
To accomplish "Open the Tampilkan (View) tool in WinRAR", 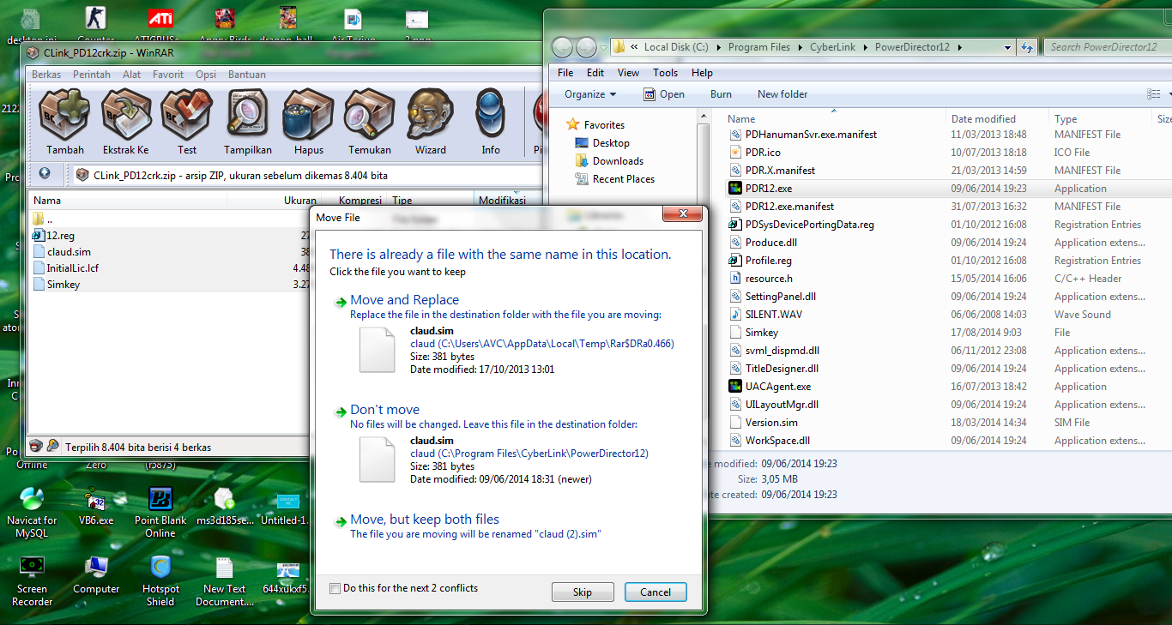I will coord(248,123).
